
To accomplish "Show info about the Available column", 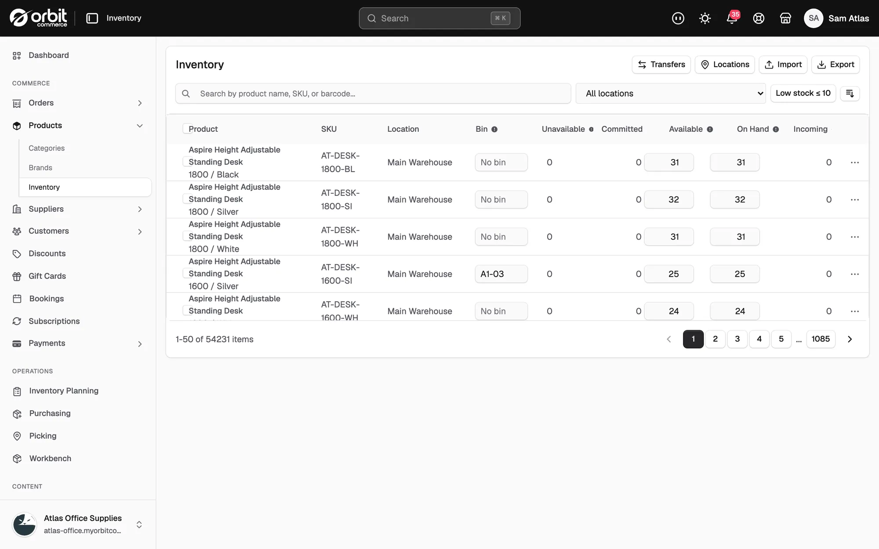I will click(x=710, y=129).
